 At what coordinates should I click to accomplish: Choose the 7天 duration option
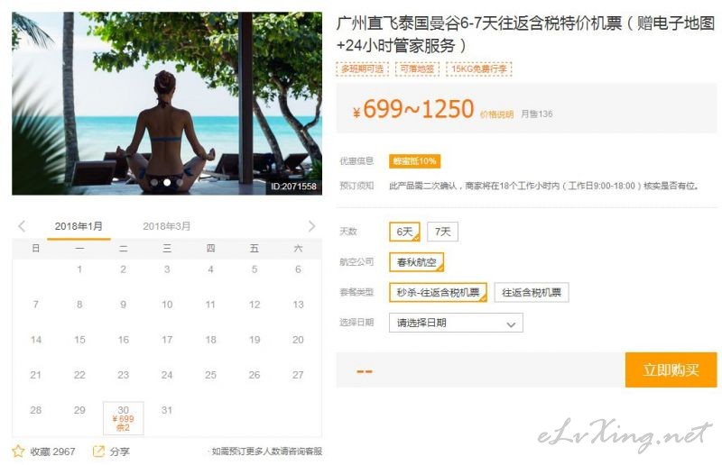point(442,232)
